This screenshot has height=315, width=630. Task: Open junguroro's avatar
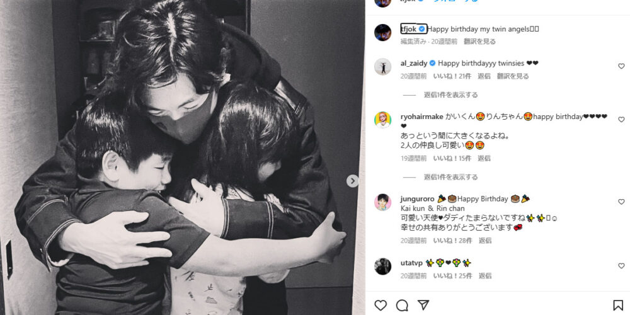(x=382, y=202)
